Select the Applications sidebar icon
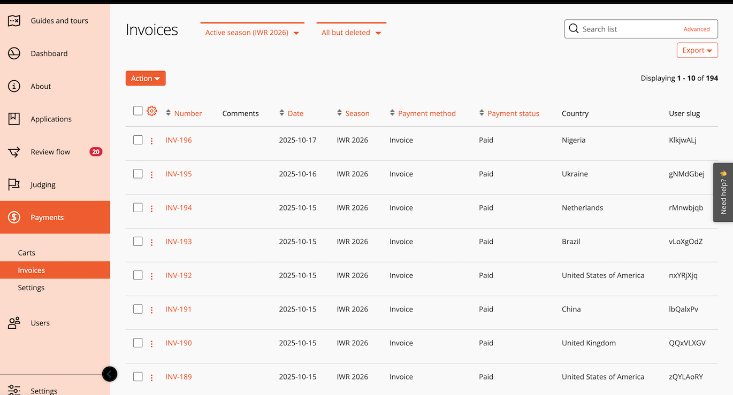The image size is (733, 395). [13, 119]
